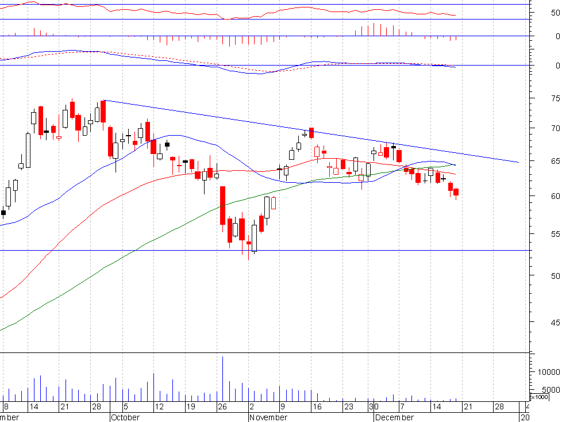
Task: Select the November month label
Action: click(x=268, y=417)
